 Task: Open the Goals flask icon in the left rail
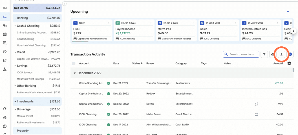coord(5,69)
